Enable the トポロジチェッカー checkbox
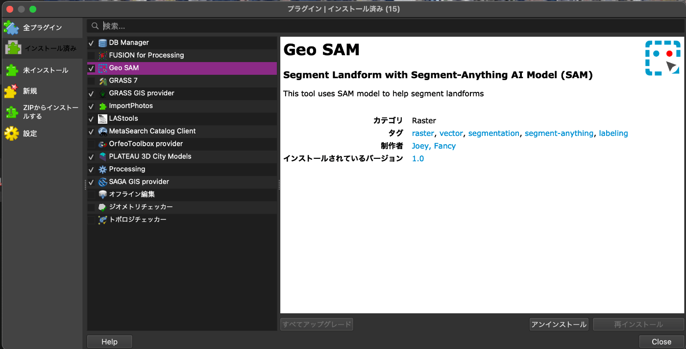The width and height of the screenshot is (686, 349). coord(91,220)
